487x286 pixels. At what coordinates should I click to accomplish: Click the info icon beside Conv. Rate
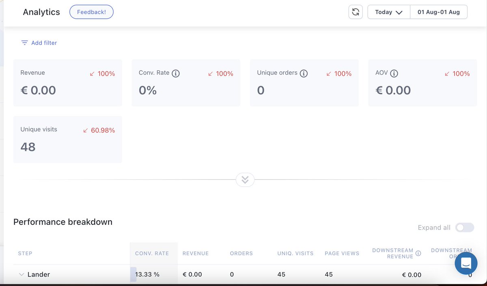click(x=176, y=73)
